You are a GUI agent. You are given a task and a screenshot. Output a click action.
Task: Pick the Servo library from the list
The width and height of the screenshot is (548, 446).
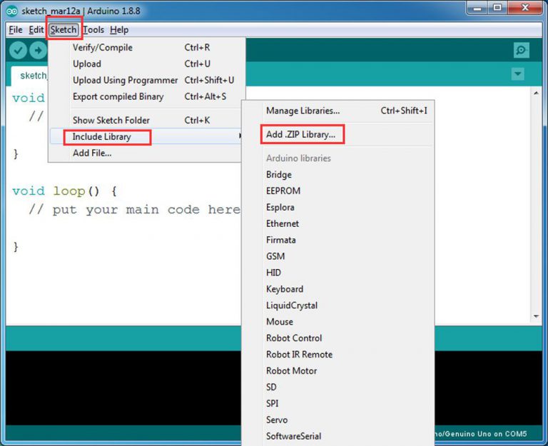click(277, 420)
